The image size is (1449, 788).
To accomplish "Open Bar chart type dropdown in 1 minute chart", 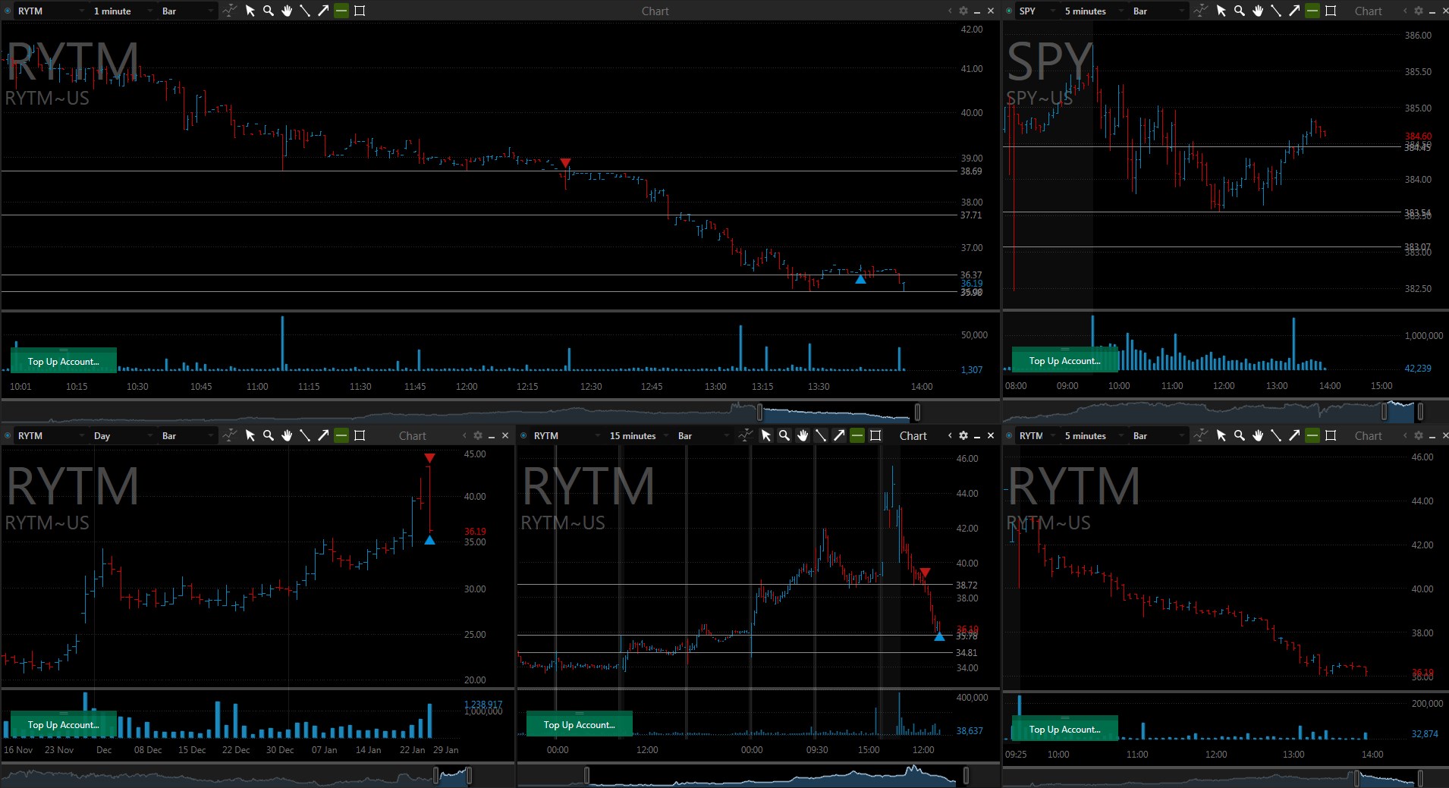I will tap(187, 11).
